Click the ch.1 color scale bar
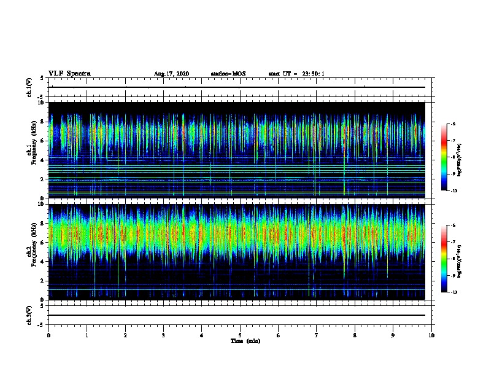This screenshot has height=376, width=486. coord(444,157)
